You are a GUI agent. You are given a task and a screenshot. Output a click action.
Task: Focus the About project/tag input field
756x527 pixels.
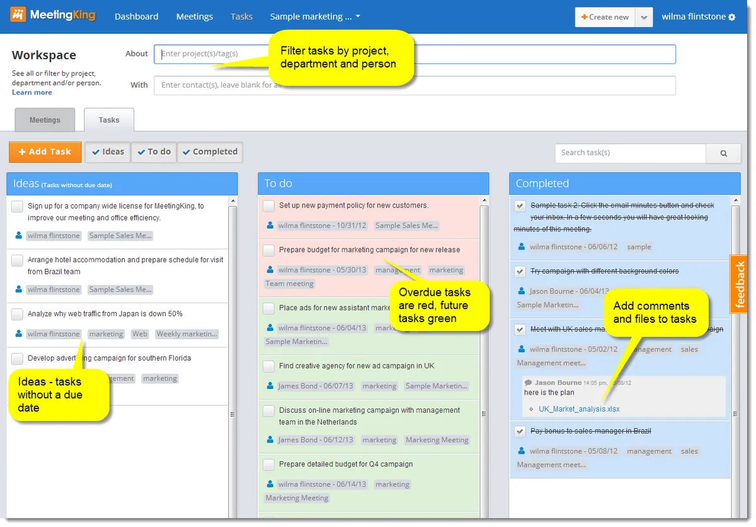coord(415,54)
